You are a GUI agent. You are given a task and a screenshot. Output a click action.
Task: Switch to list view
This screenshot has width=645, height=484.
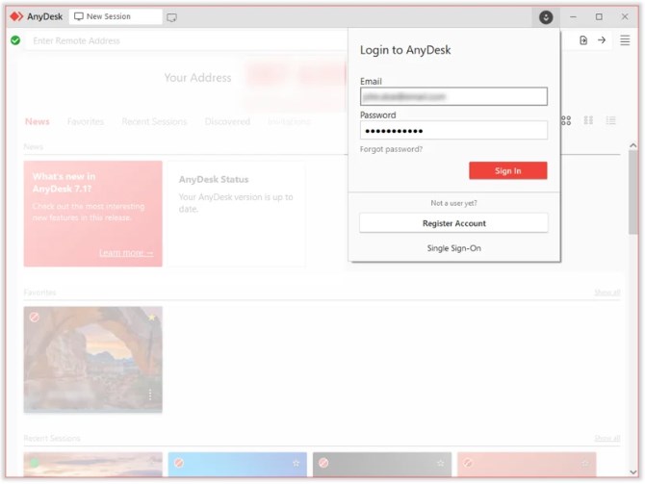coord(611,120)
